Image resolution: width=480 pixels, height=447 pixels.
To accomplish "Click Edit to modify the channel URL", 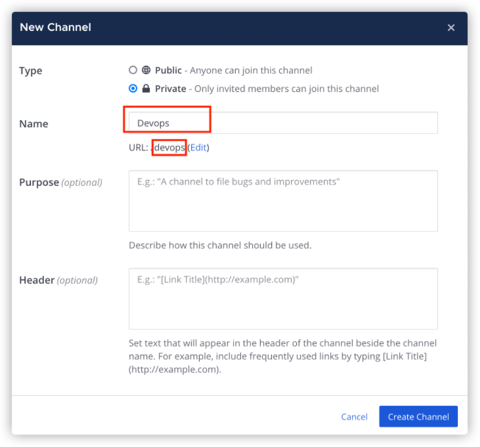I will coord(199,148).
